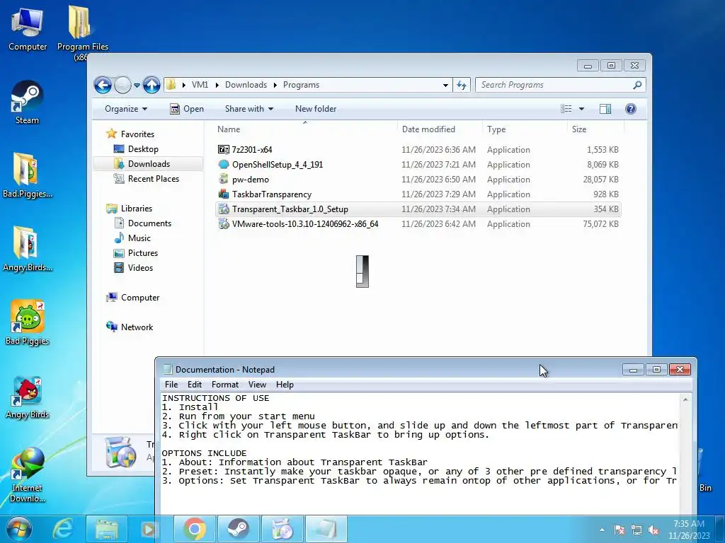
Task: Open the Organize menu
Action: [x=126, y=109]
